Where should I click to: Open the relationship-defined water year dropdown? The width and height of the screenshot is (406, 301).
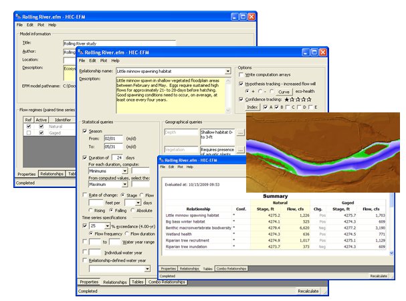(x=147, y=269)
